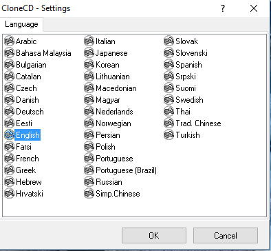The height and width of the screenshot is (251, 271).
Task: Select the Japanese language icon
Action: [x=89, y=53]
